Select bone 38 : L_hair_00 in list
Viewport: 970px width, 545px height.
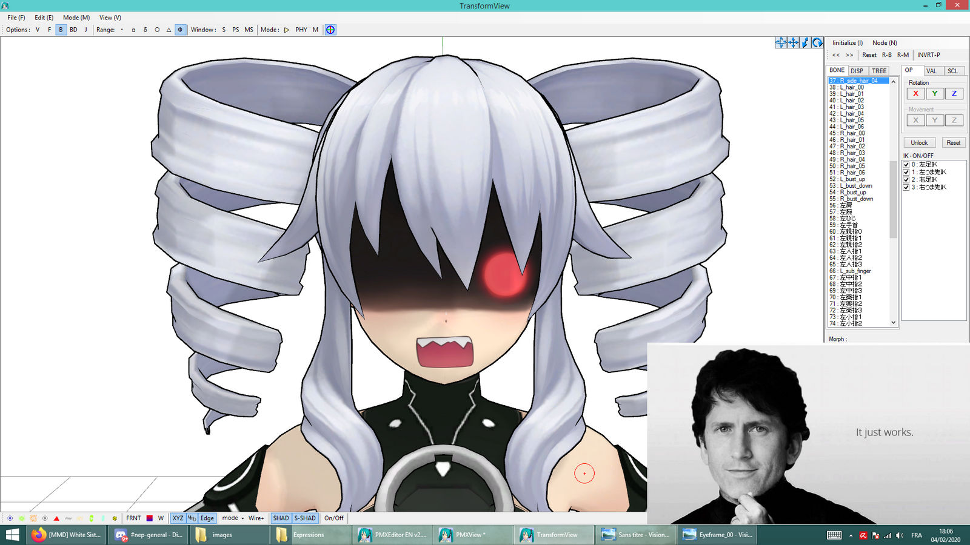click(x=858, y=88)
